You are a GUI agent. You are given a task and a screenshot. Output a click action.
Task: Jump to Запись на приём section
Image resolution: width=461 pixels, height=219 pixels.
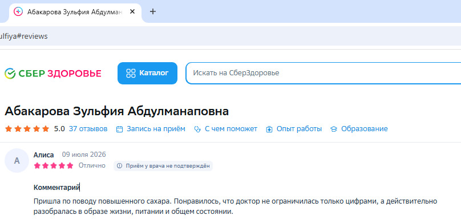[x=156, y=129]
